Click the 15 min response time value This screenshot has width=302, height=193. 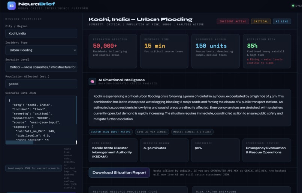tap(155, 46)
